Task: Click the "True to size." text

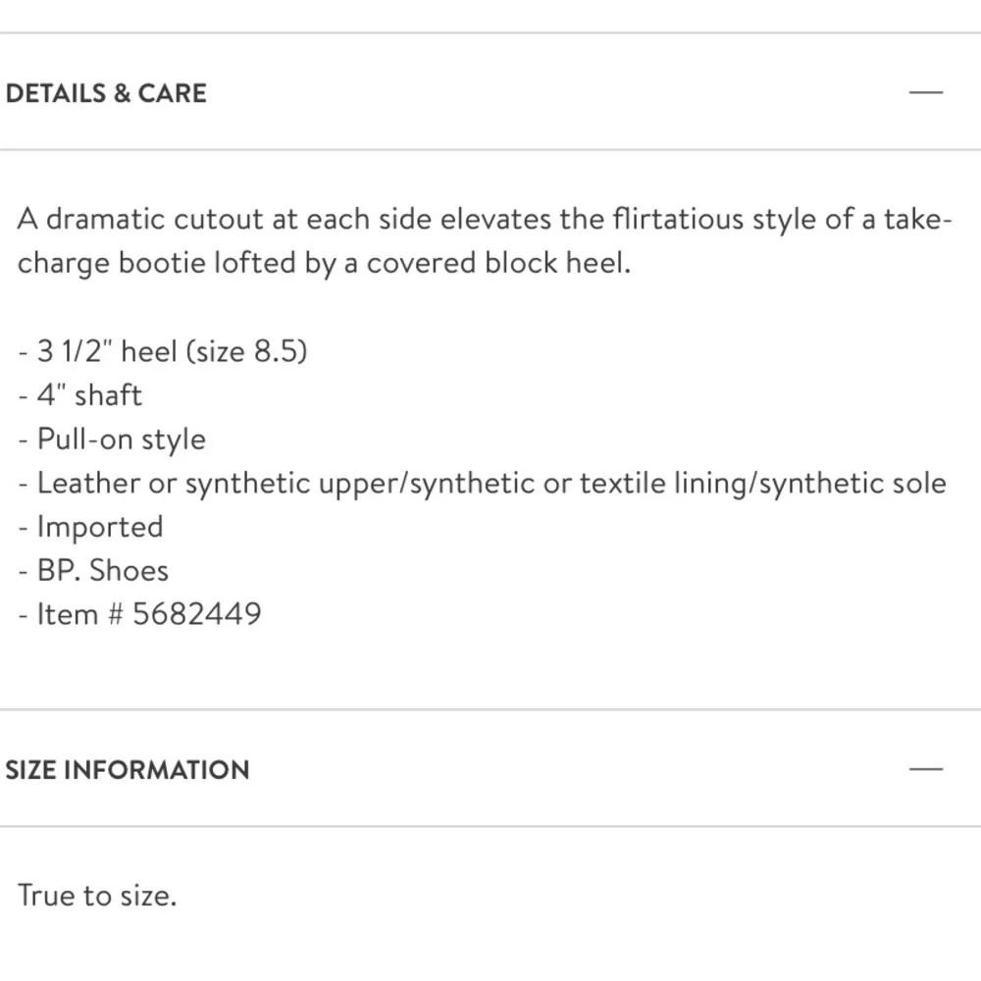Action: tap(97, 895)
